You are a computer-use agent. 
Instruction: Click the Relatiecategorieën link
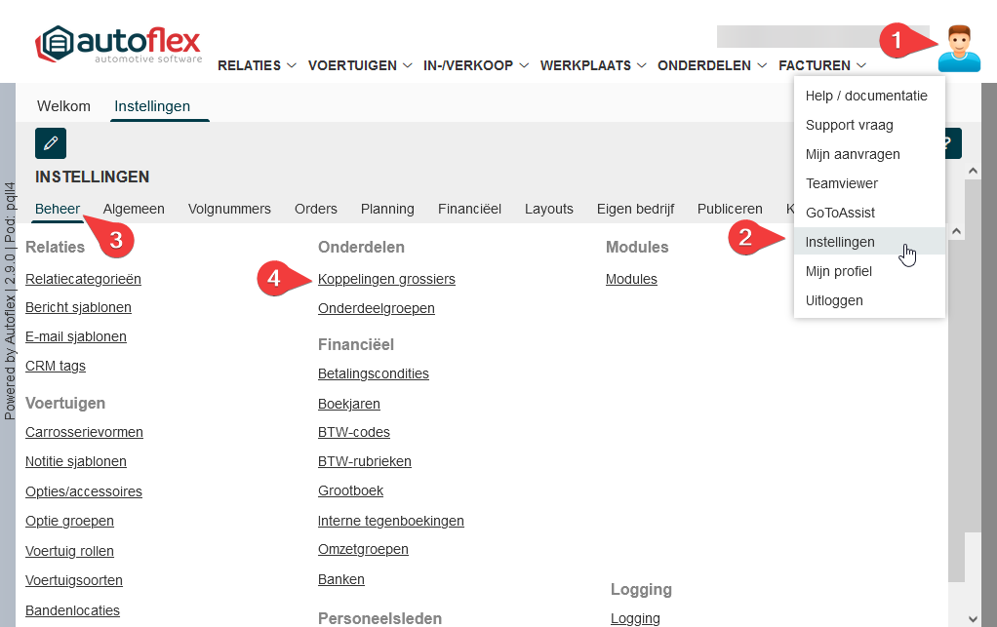pyautogui.click(x=83, y=279)
